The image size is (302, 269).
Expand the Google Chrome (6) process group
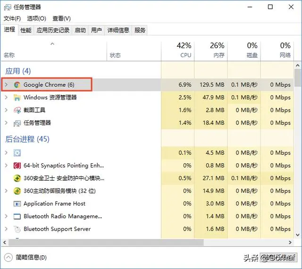tap(6, 84)
